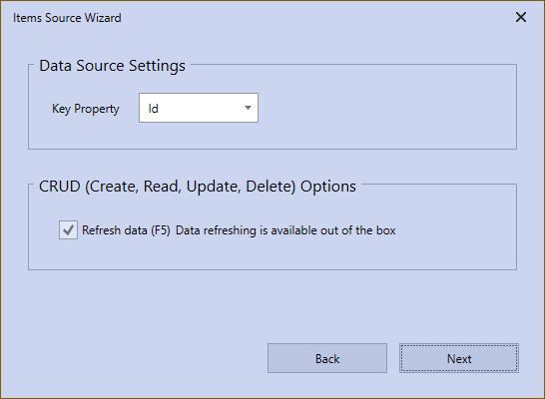Click blank dialog area left of Back button
Image resolution: width=545 pixels, height=399 pixels.
(x=139, y=358)
